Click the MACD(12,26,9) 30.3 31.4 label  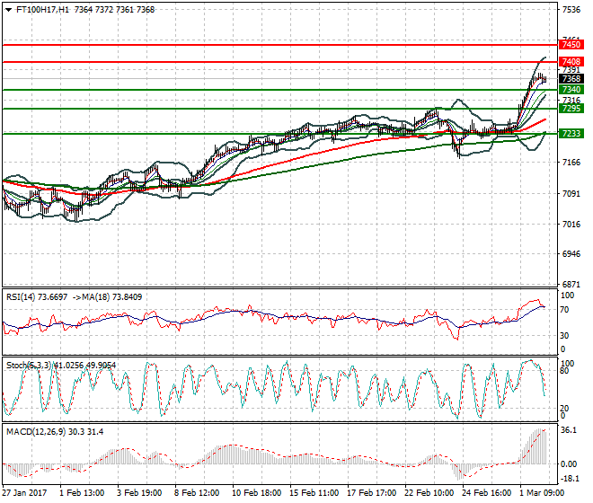tap(55, 432)
